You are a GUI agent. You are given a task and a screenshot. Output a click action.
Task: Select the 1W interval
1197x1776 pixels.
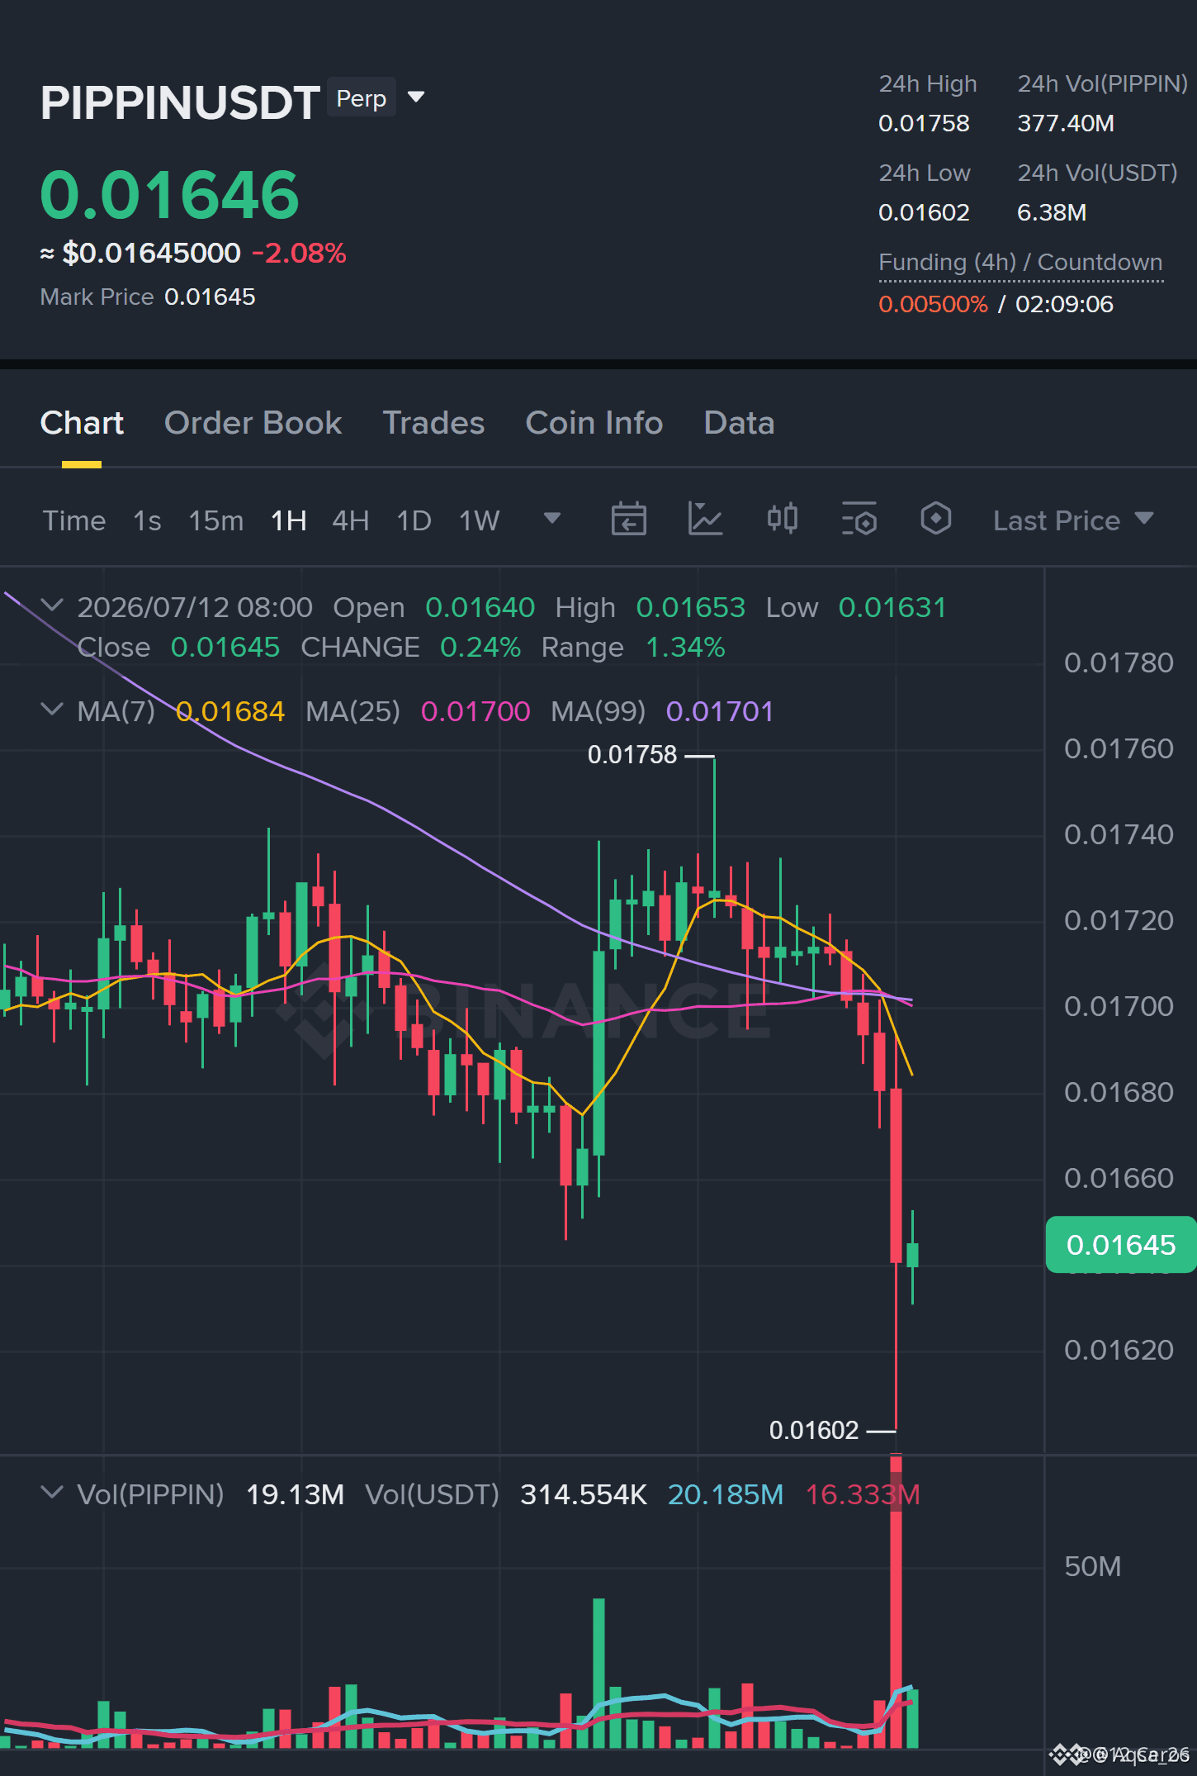[x=480, y=520]
